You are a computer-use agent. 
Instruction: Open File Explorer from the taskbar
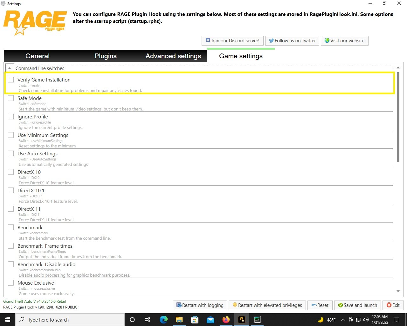click(179, 320)
